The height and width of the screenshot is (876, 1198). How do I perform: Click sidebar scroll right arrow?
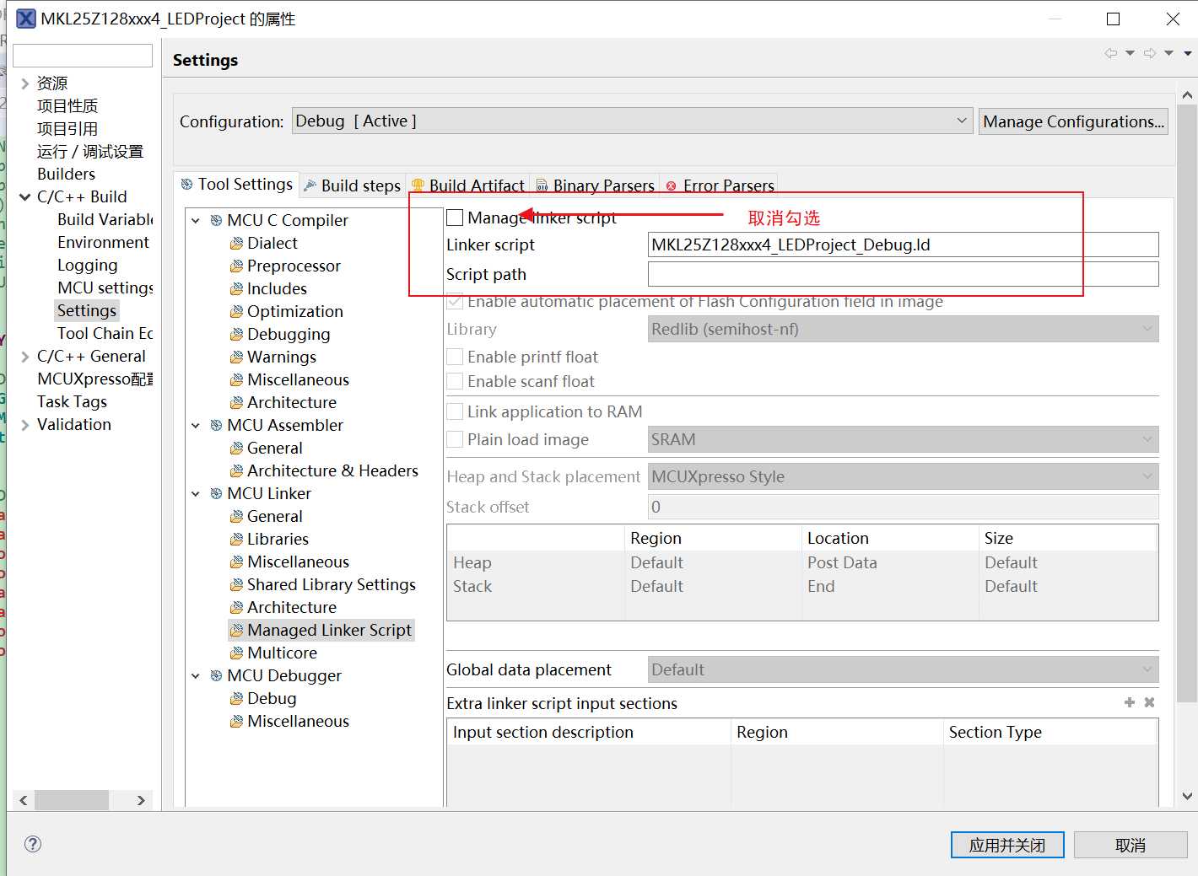pos(141,800)
